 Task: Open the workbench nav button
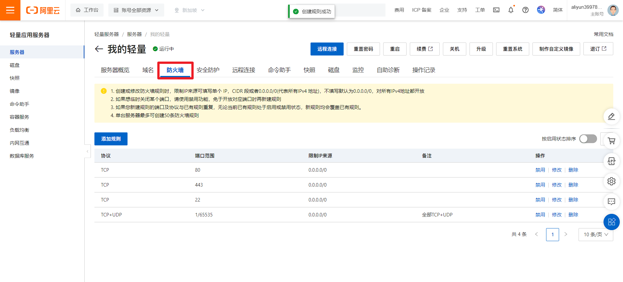click(87, 10)
